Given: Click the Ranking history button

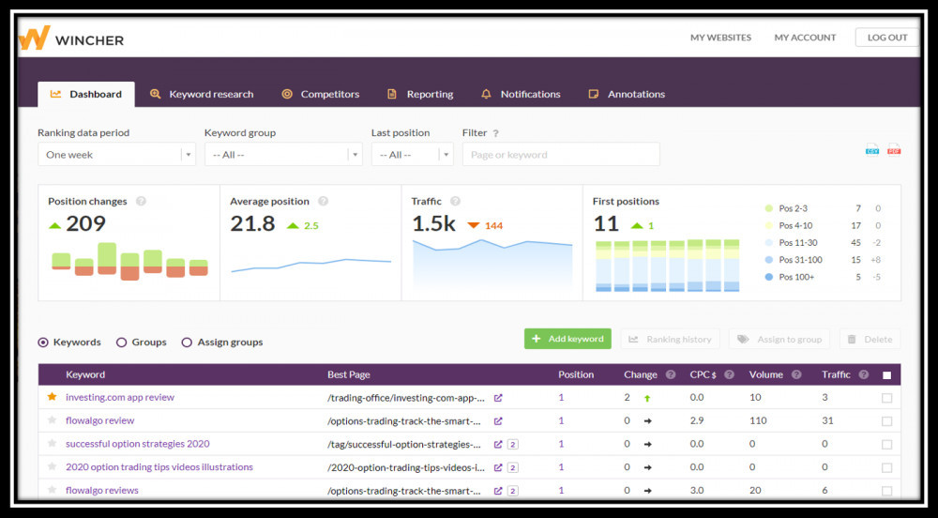Looking at the screenshot, I should coord(670,339).
